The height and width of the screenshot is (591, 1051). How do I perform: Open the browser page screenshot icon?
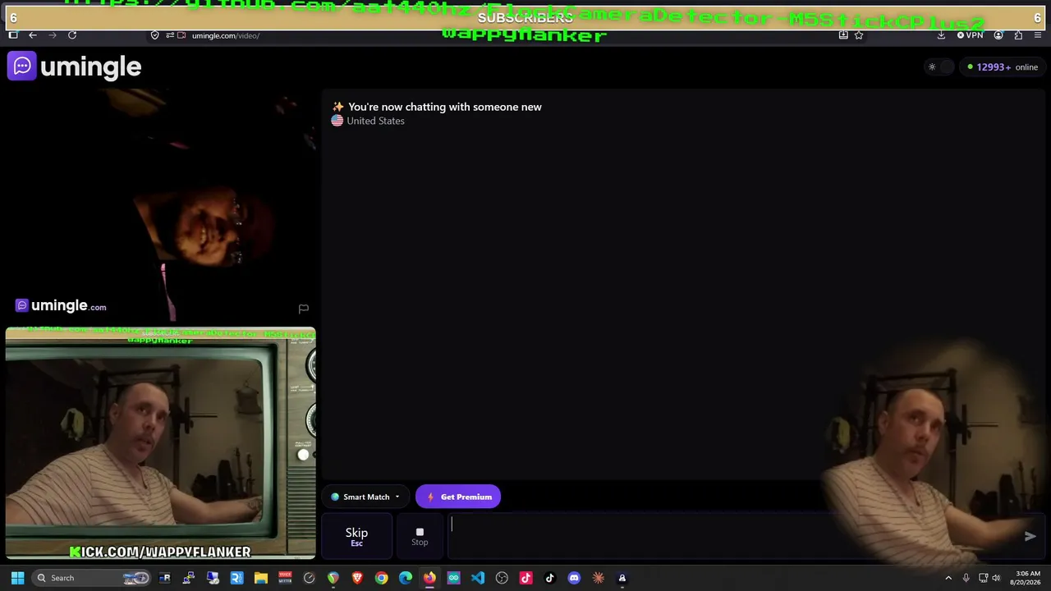coord(843,35)
